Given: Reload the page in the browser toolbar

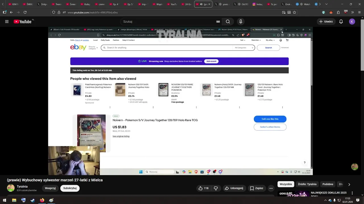Looking at the screenshot, I should 25,12.
